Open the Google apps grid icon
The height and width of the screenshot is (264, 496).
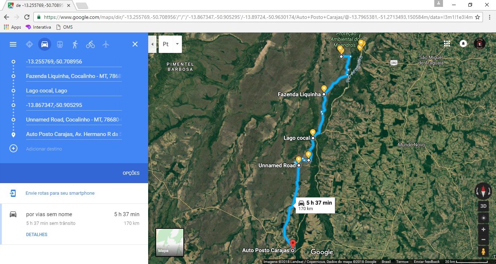[x=447, y=44]
